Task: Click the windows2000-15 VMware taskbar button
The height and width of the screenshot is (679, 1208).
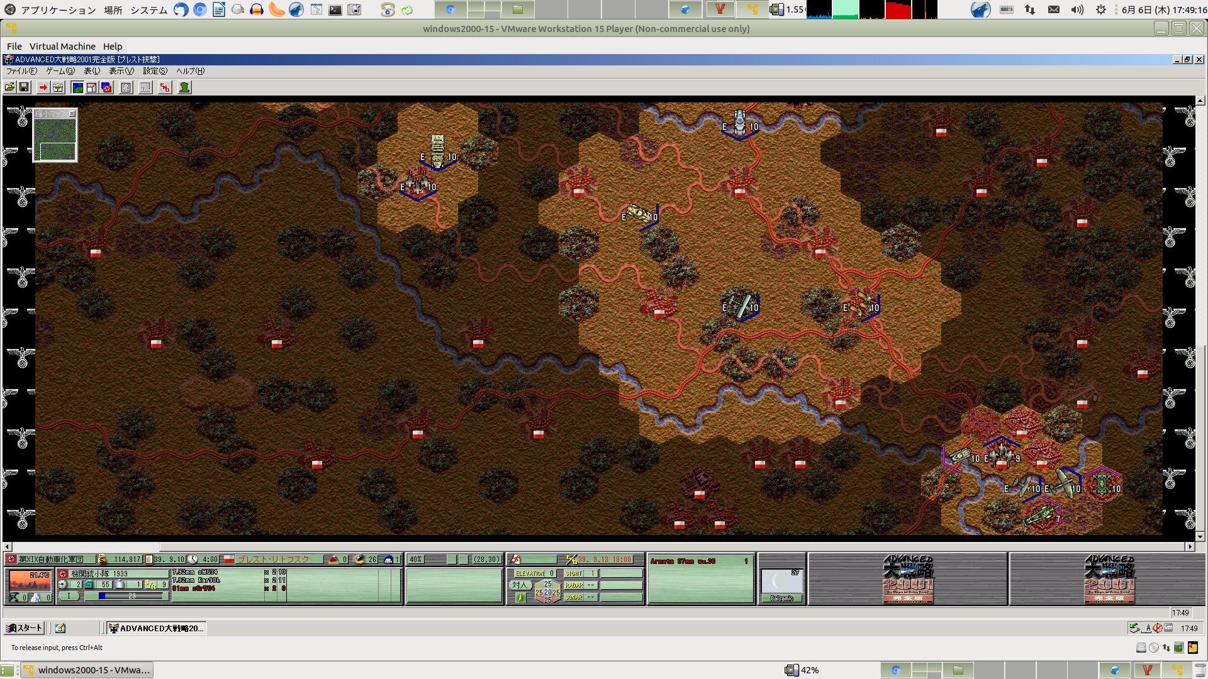Action: (87, 670)
